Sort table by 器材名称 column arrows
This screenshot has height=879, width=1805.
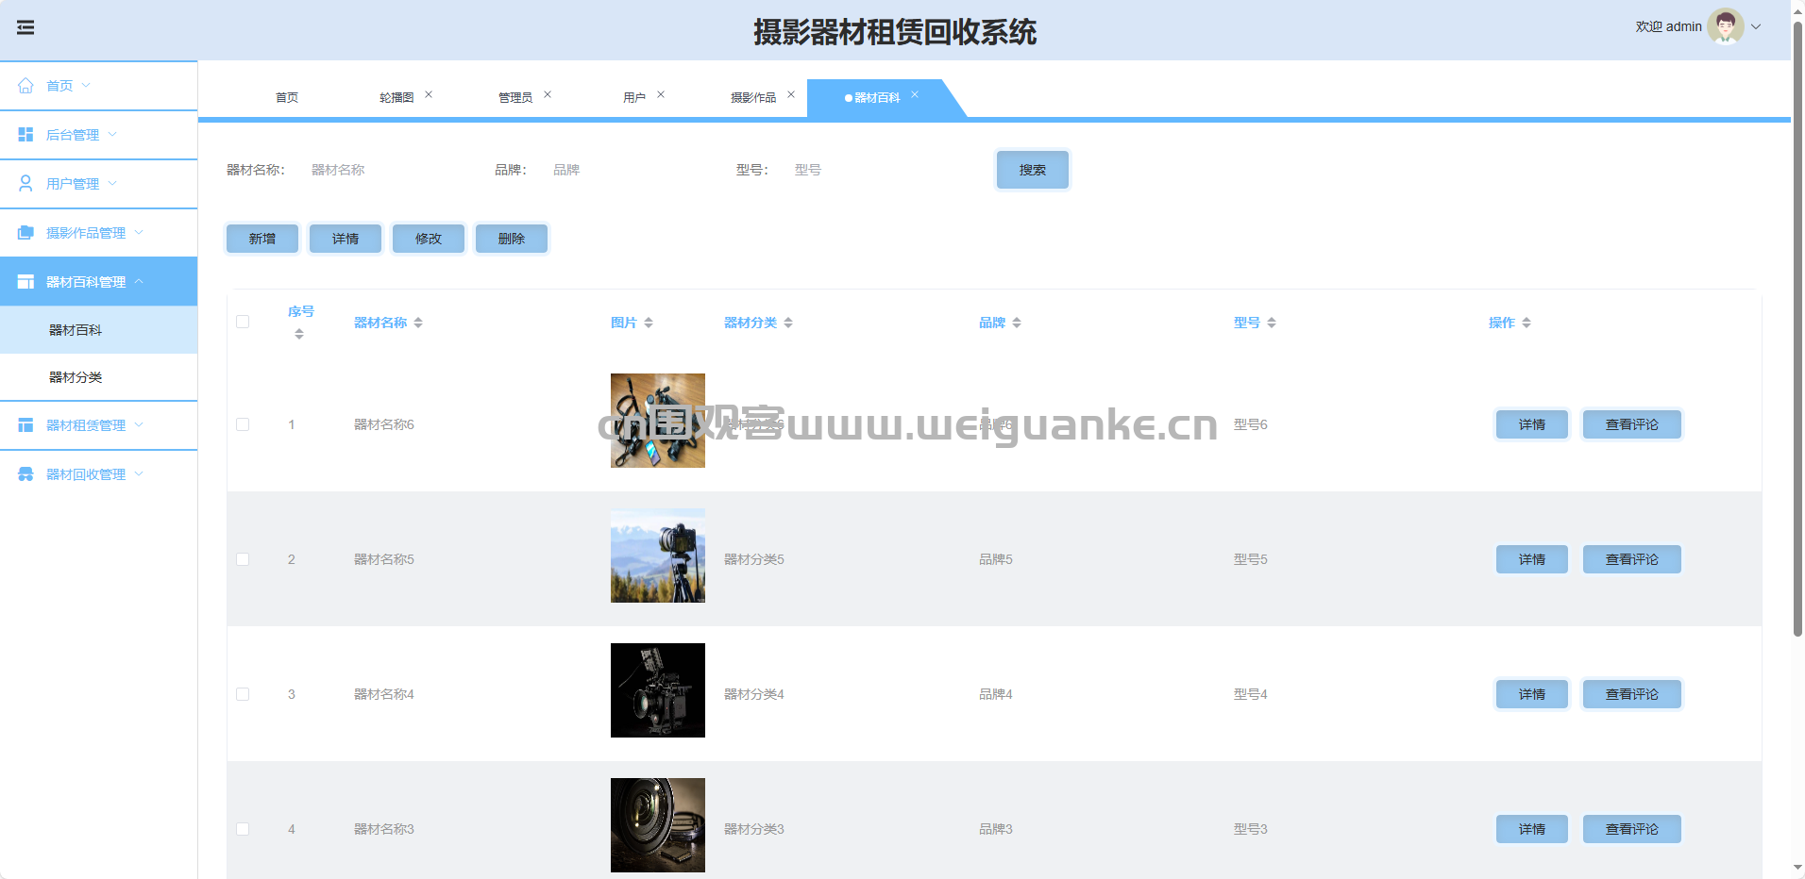(x=418, y=323)
